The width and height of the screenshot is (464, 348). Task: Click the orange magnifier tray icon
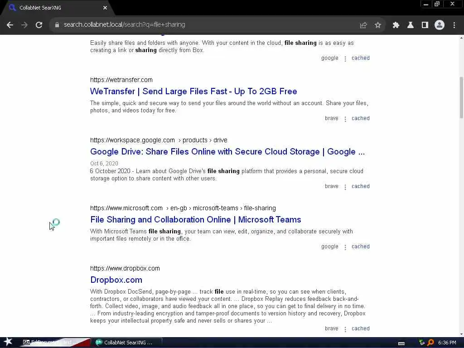[x=430, y=343]
